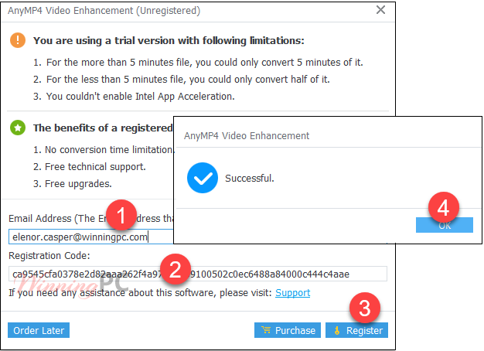Click the Order Later button
The width and height of the screenshot is (484, 351).
click(x=39, y=330)
